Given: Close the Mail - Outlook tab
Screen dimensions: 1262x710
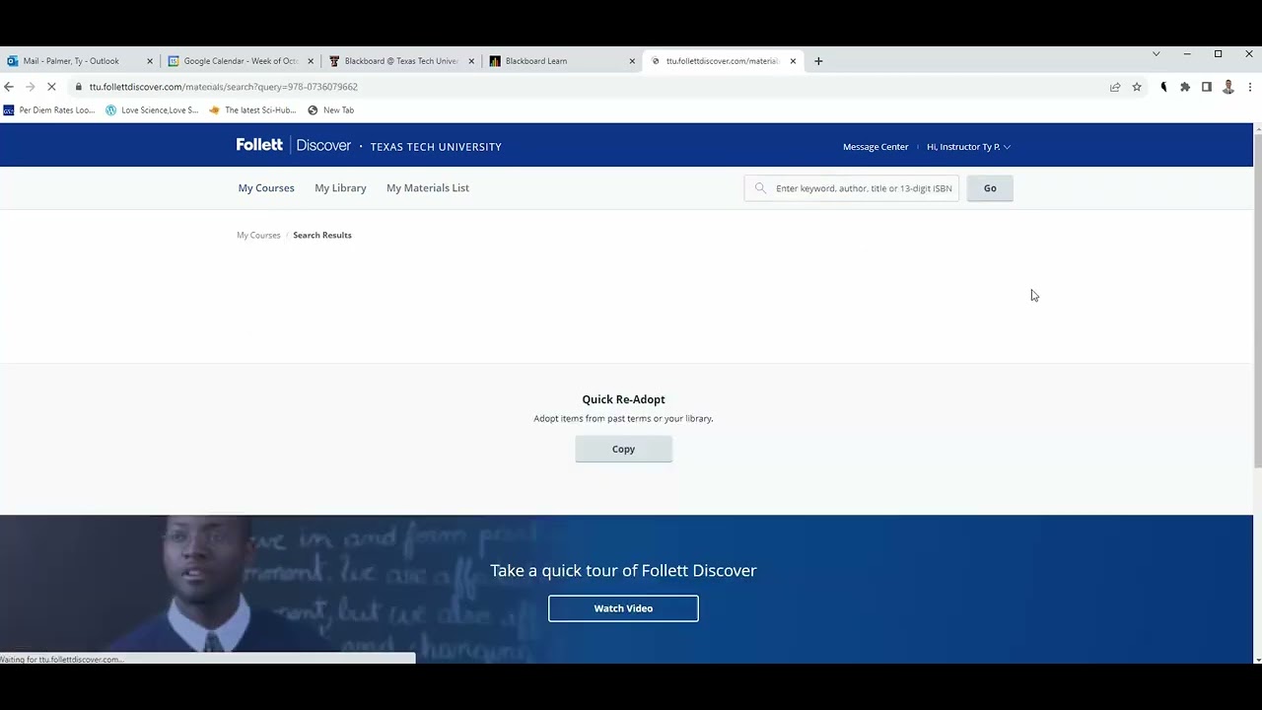Looking at the screenshot, I should [150, 61].
